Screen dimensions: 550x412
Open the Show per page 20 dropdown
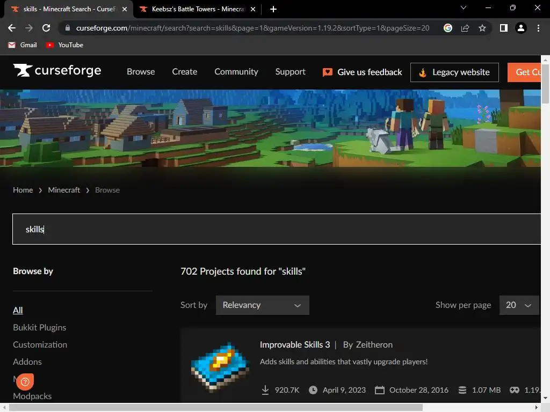519,305
